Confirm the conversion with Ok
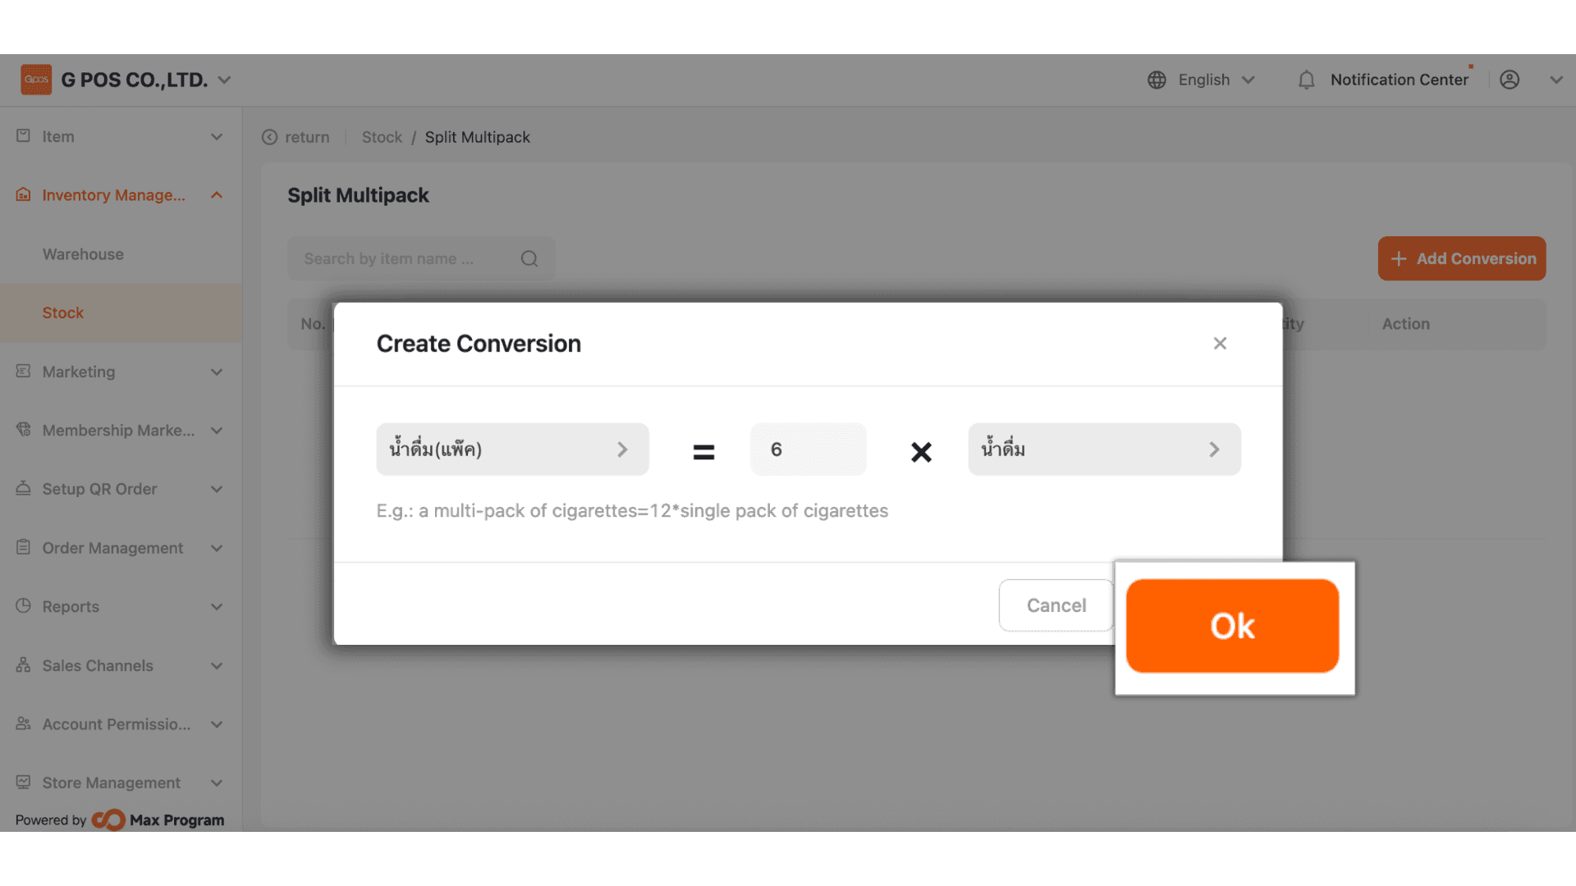The height and width of the screenshot is (886, 1576). click(1232, 626)
